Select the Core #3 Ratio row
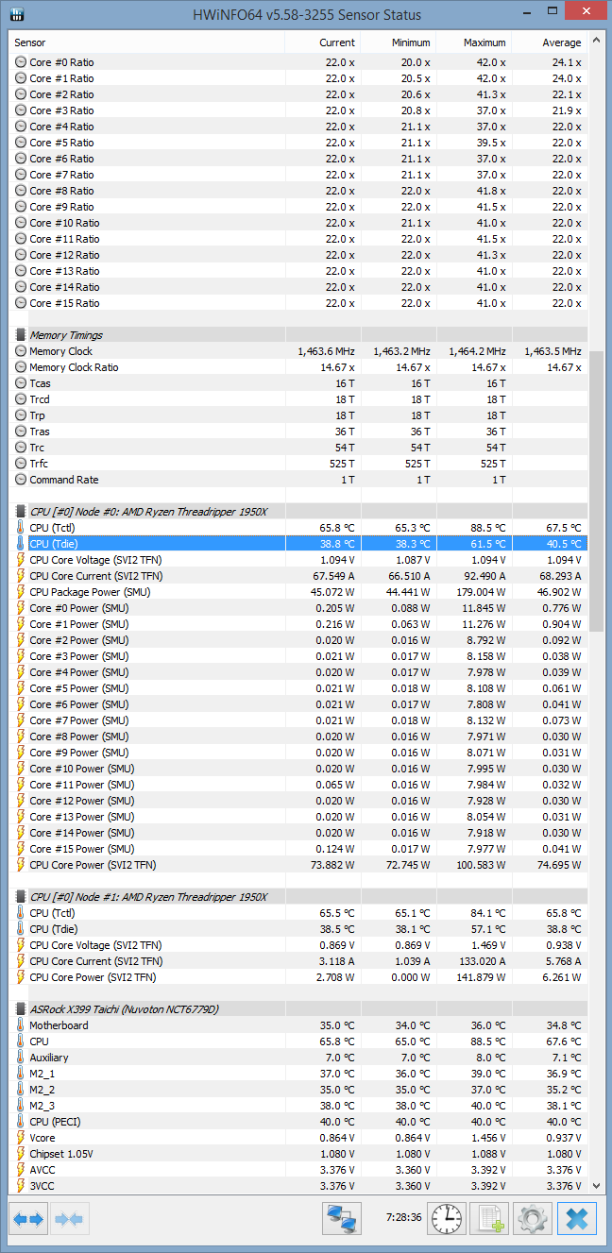This screenshot has width=612, height=1253. pos(298,110)
